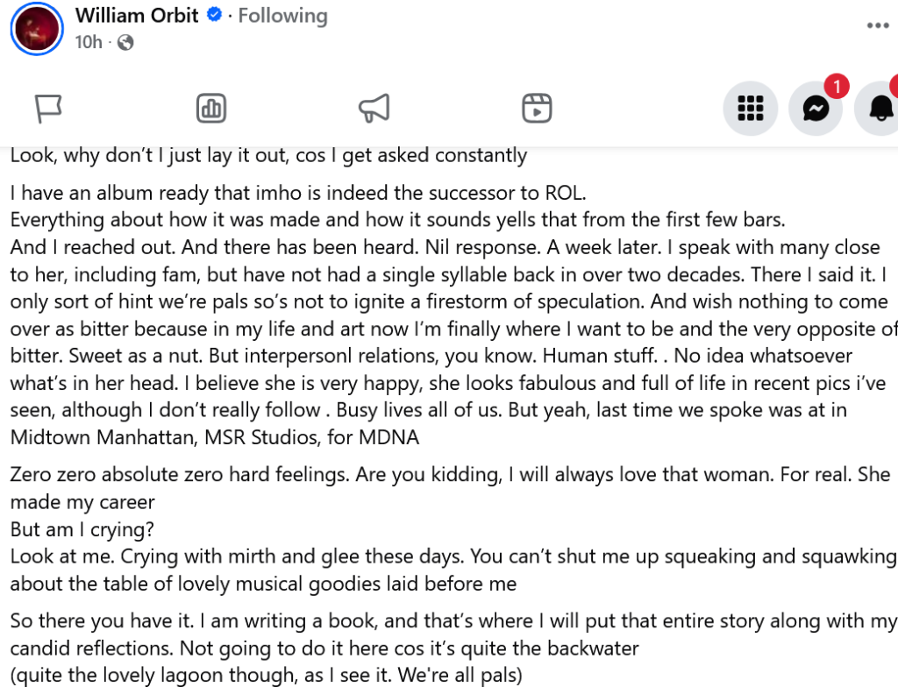The width and height of the screenshot is (898, 687).
Task: Click the red badge on the bell
Action: (894, 85)
